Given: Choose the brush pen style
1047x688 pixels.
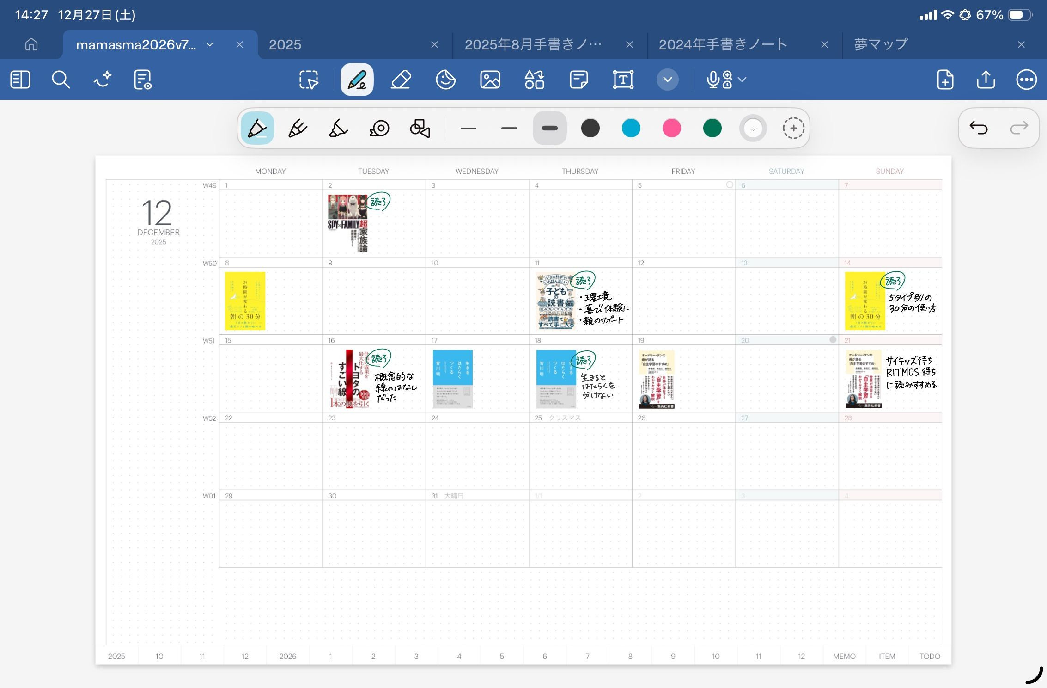Looking at the screenshot, I should (338, 128).
